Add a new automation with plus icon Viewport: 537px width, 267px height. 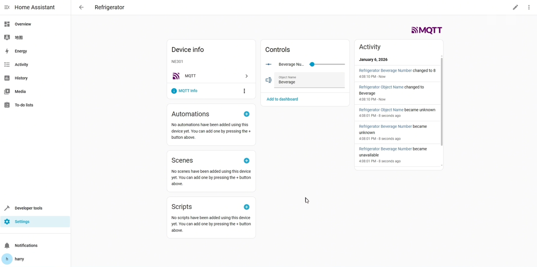click(x=246, y=114)
